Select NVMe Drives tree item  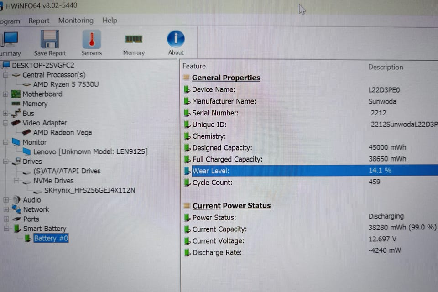[53, 181]
